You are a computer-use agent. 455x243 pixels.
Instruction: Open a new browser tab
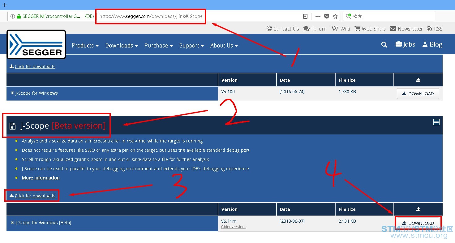pos(5,5)
